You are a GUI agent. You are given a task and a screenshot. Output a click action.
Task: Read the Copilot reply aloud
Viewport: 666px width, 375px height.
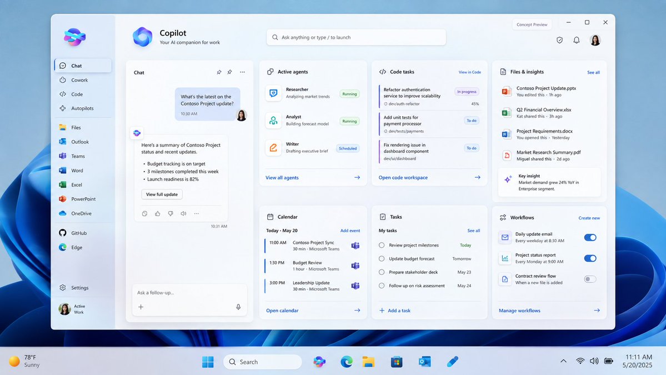183,214
